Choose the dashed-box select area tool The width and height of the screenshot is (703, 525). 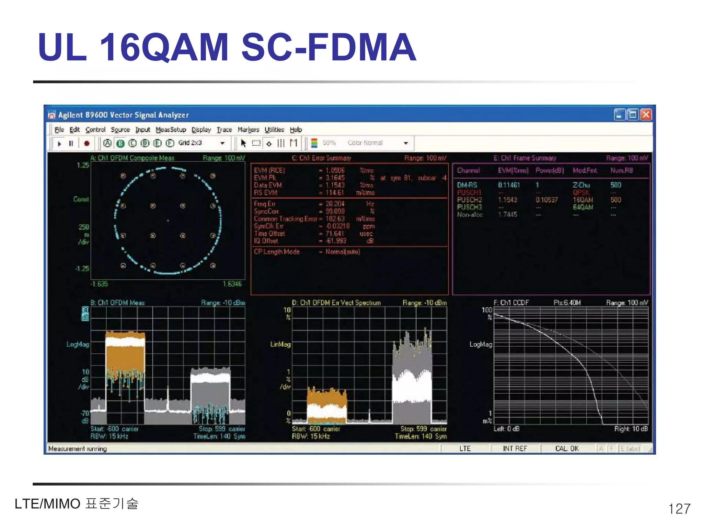(x=256, y=143)
